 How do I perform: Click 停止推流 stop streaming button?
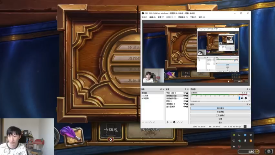220,108
